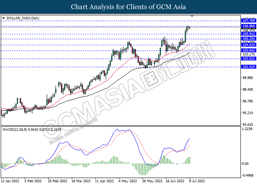Click the 8 Jul 2022 date label

tap(198, 181)
